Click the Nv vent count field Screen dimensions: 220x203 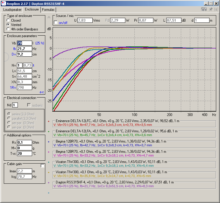(x=20, y=65)
